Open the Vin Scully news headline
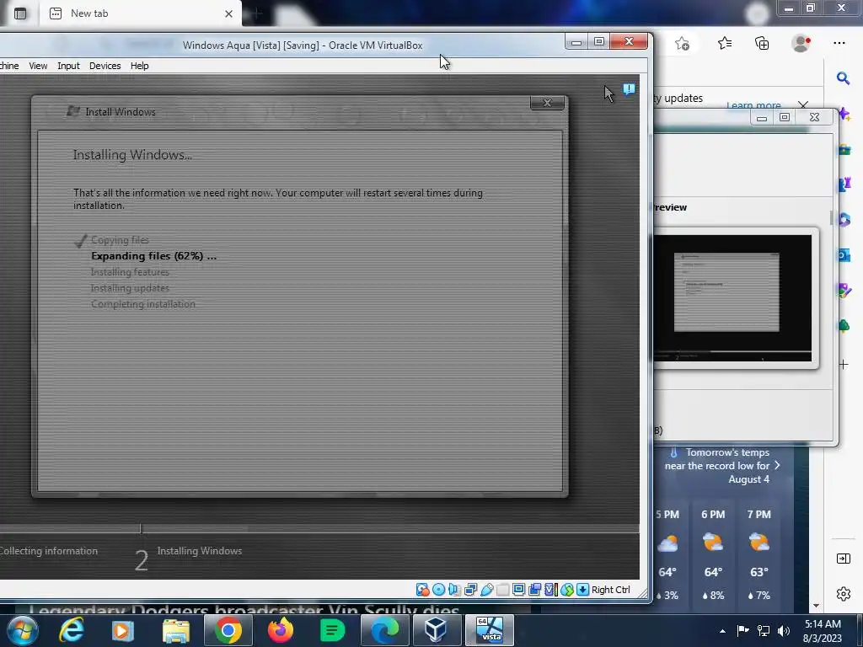 [x=244, y=609]
